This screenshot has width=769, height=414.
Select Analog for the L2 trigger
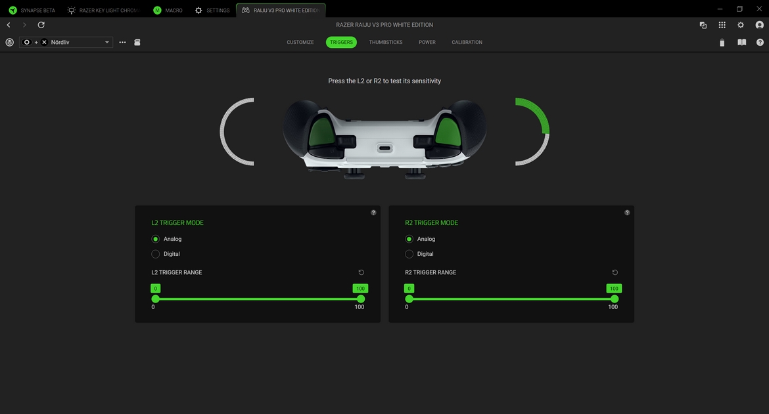click(x=156, y=239)
